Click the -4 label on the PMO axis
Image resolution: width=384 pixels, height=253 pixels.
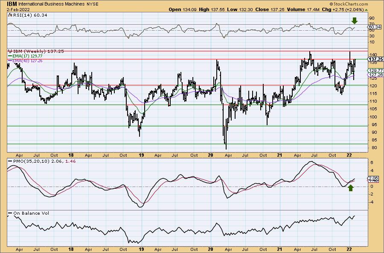(x=372, y=202)
